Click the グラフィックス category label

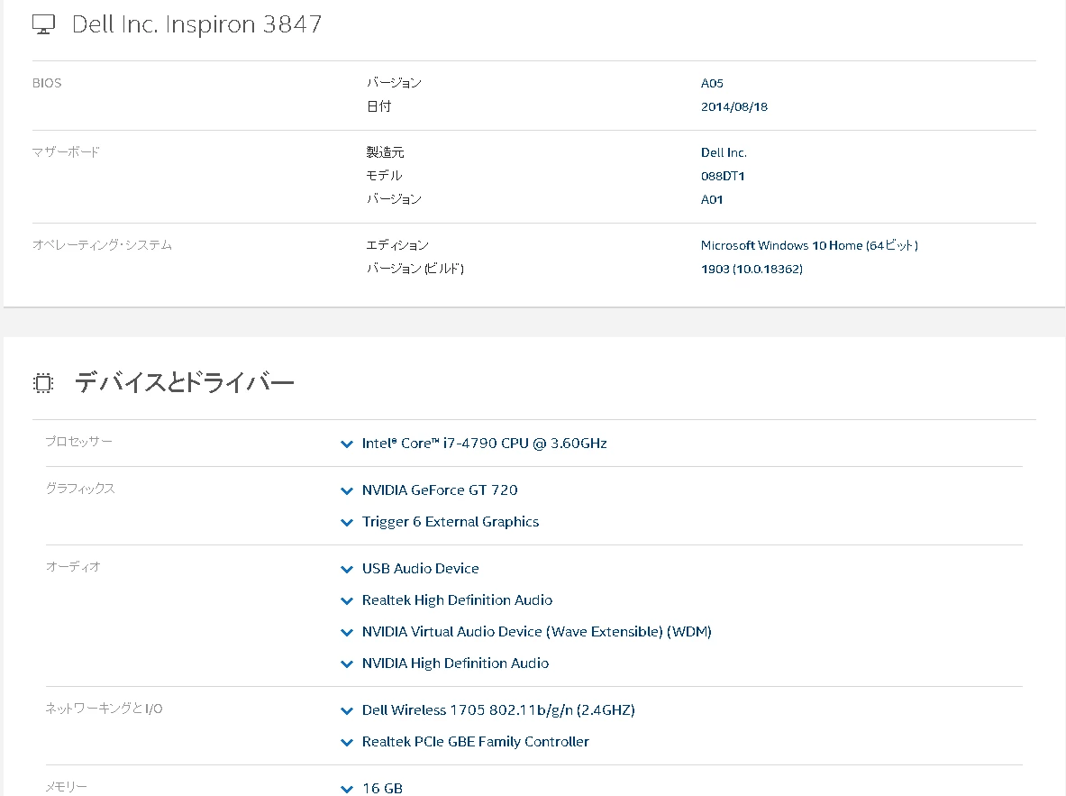click(x=80, y=489)
